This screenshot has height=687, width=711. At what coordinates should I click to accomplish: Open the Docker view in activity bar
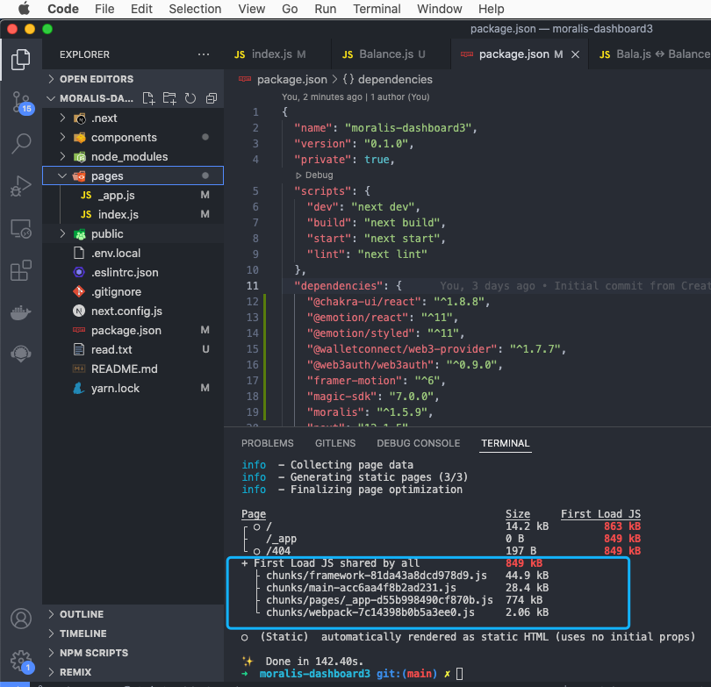tap(21, 312)
